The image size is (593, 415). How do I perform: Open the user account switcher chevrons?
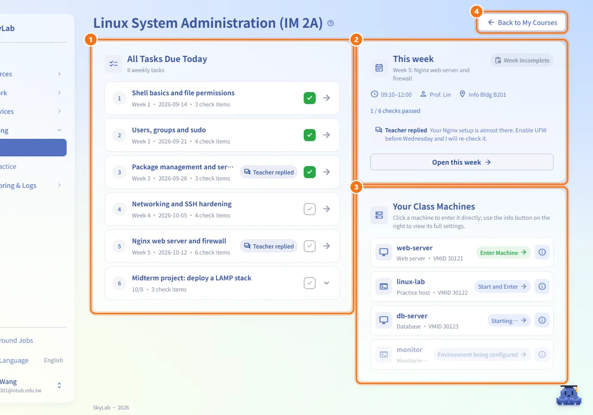pos(59,385)
